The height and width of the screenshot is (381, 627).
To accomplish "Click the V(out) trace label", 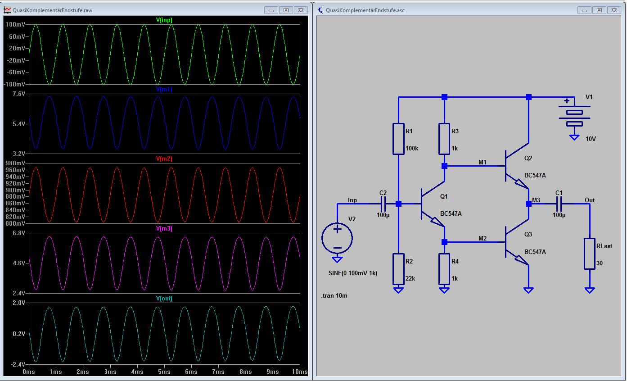I will click(164, 299).
